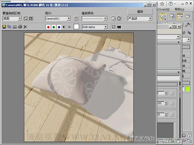Screen dimensions: 194x145
Task: Open the render preset dropdown
Action: (x=95, y=19)
